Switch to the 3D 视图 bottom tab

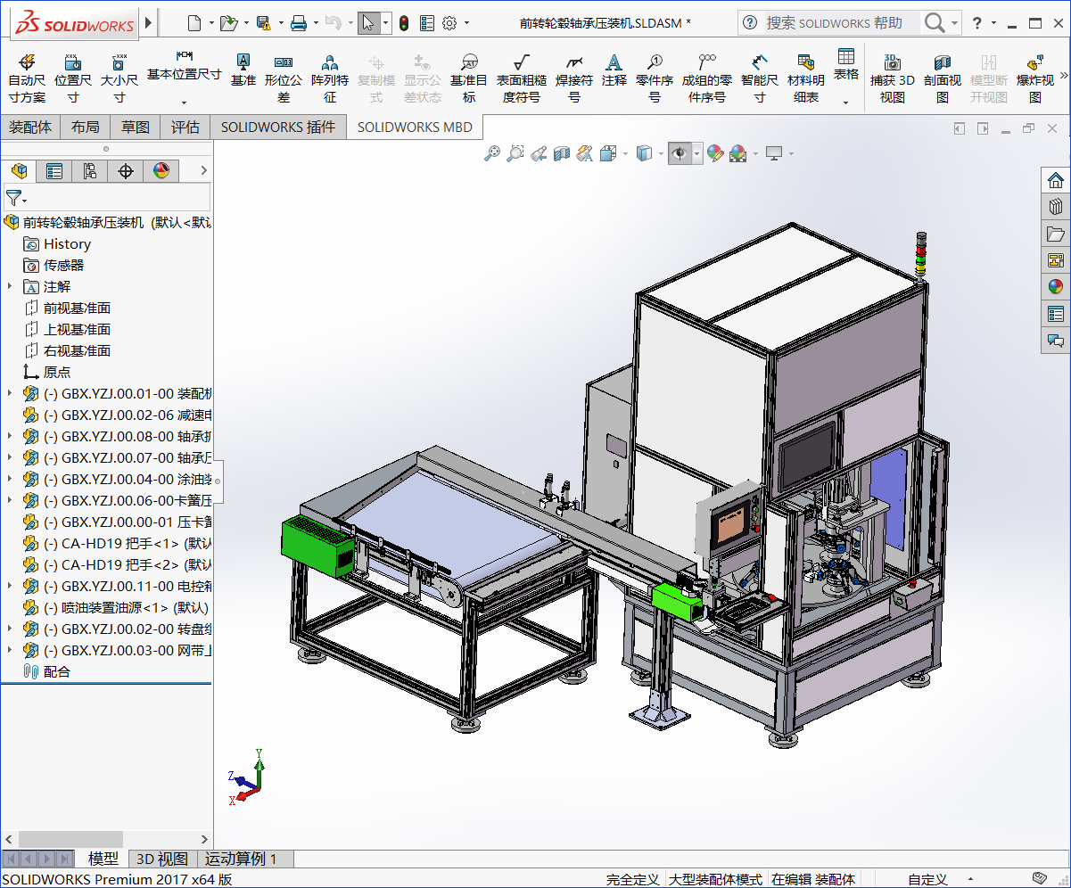pos(161,859)
